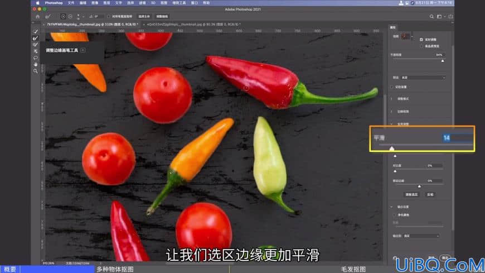This screenshot has width=485, height=273.
Task: Open the Photoshop application menu
Action: coord(54,3)
